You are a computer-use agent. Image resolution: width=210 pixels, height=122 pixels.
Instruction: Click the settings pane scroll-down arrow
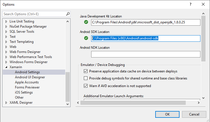[203, 98]
